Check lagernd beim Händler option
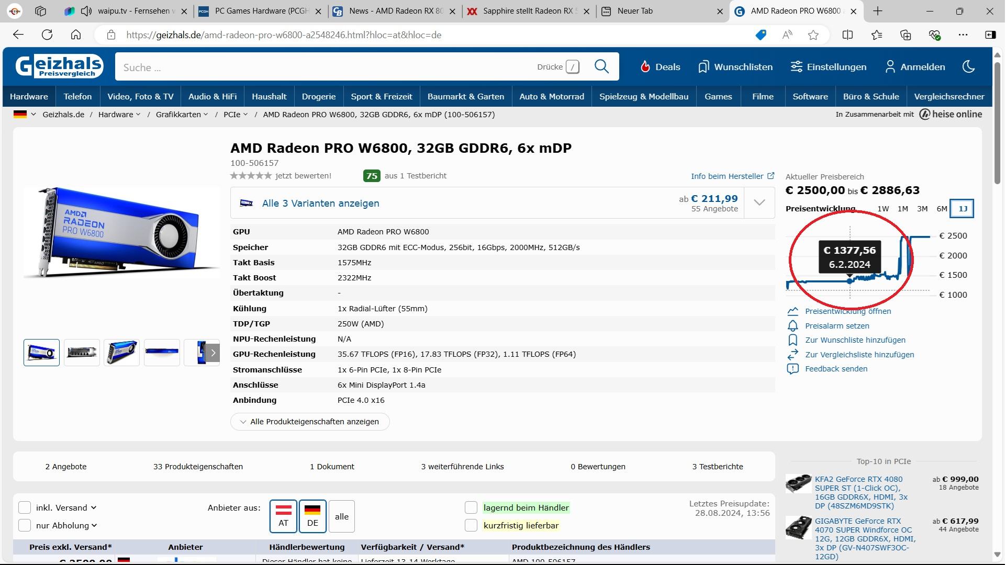 point(471,507)
